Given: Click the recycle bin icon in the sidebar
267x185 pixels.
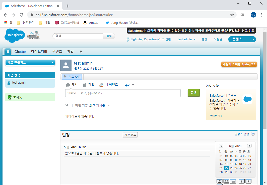Looking at the screenshot, I should click(10, 97).
